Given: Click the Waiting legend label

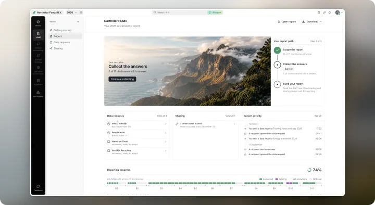Looking at the screenshot, I should 282,179.
